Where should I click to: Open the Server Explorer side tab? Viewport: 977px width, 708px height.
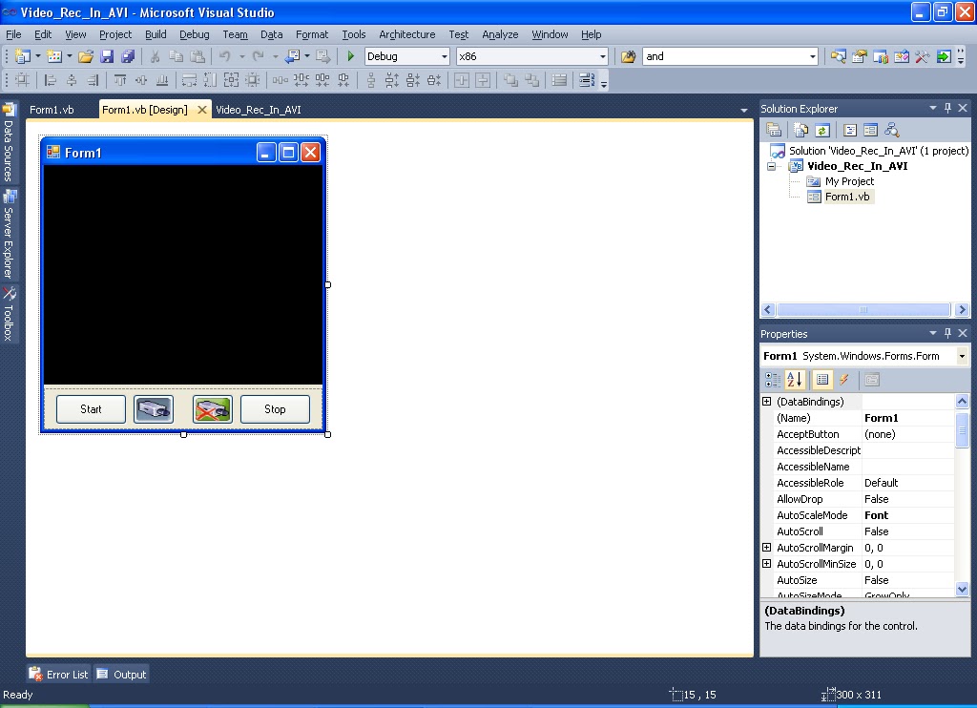[9, 235]
